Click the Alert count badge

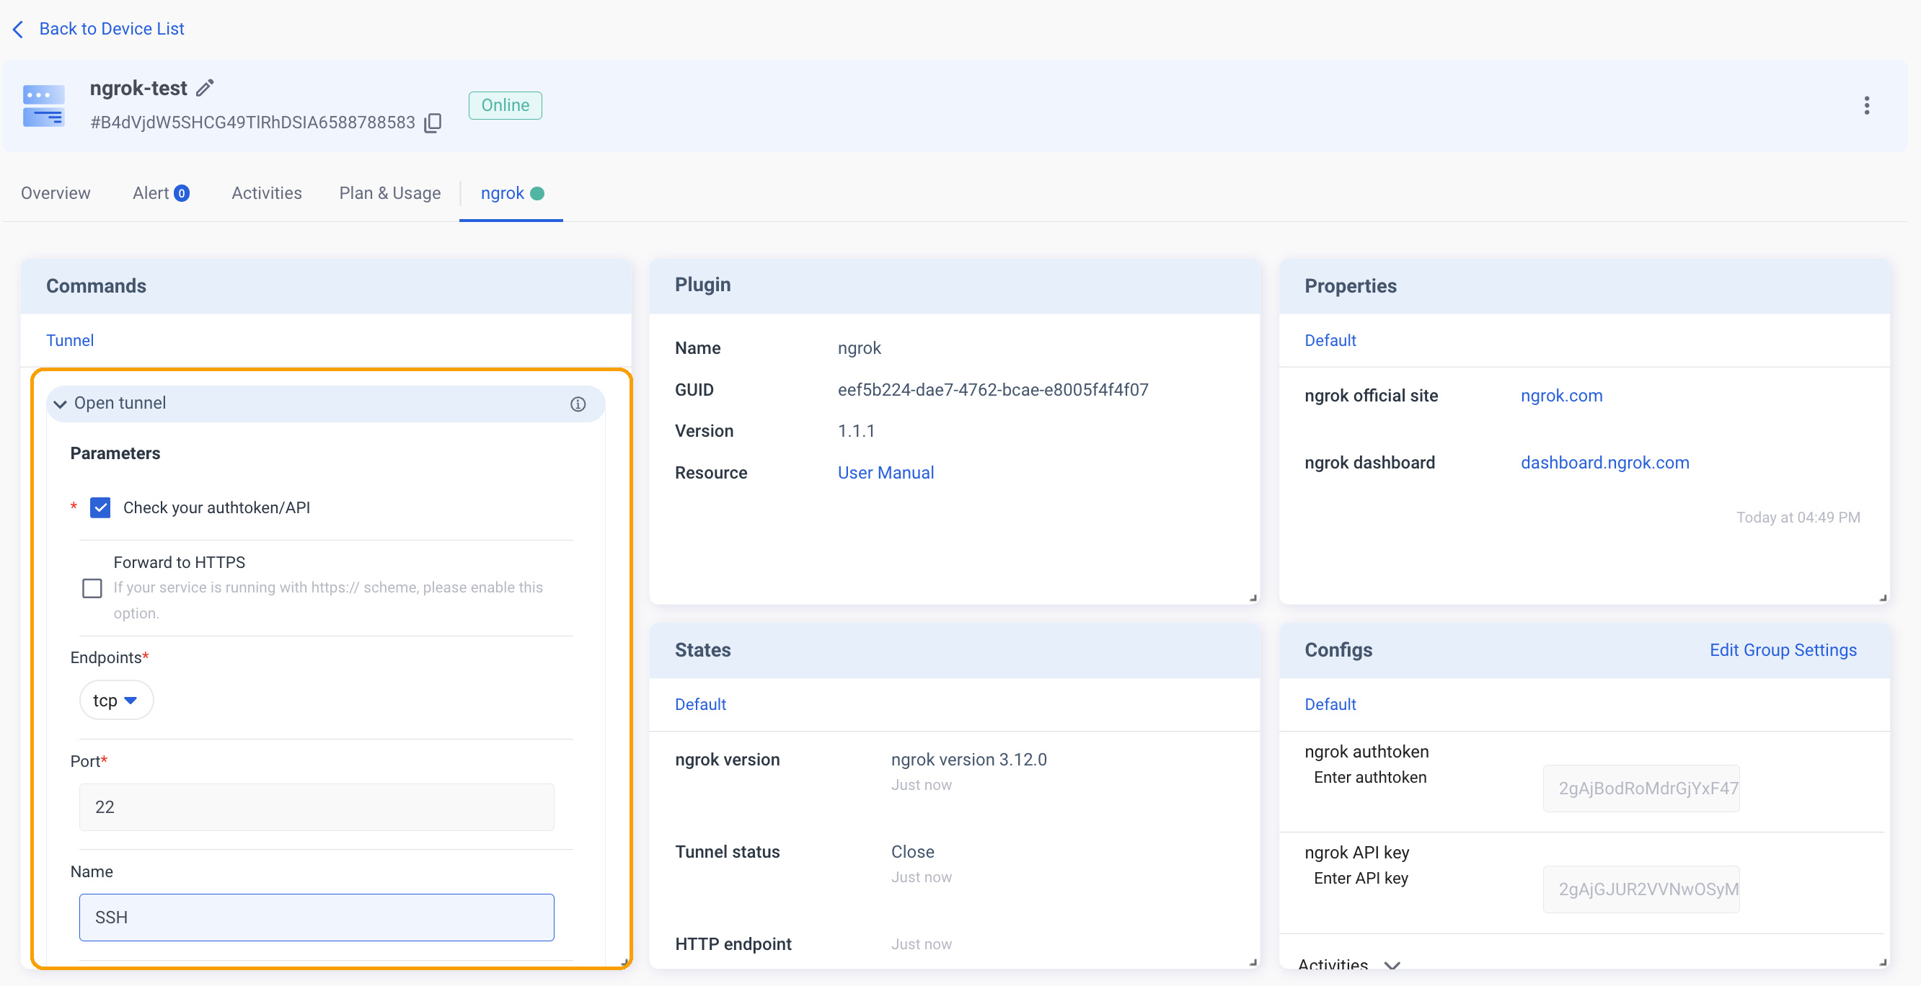click(x=181, y=194)
